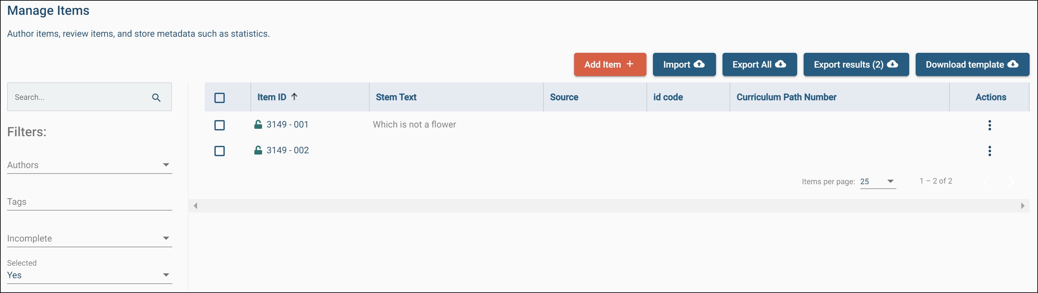The image size is (1038, 293).
Task: Click the search magnifier icon
Action: tap(156, 98)
